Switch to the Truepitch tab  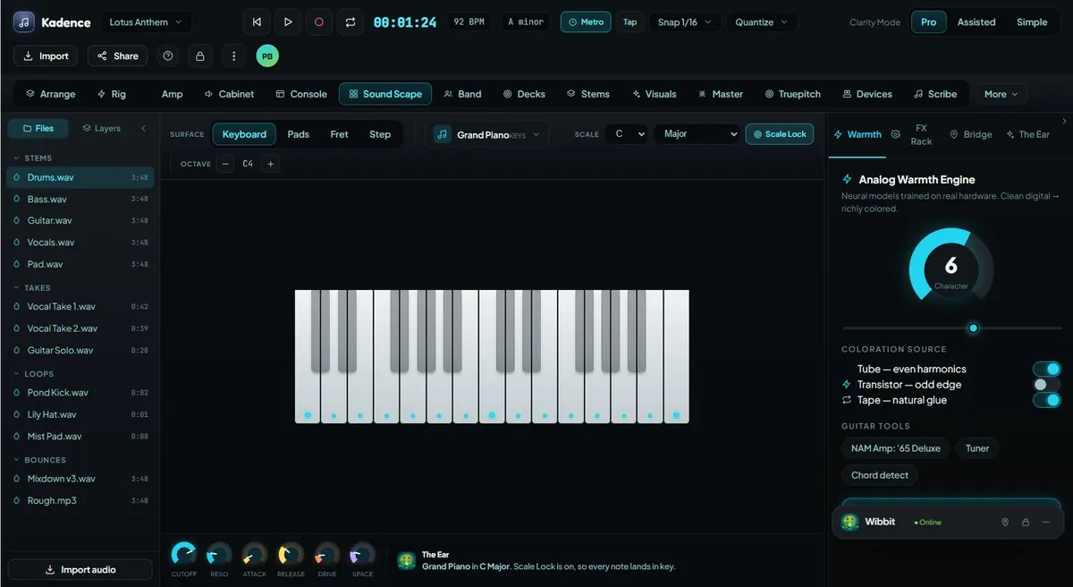(x=792, y=94)
